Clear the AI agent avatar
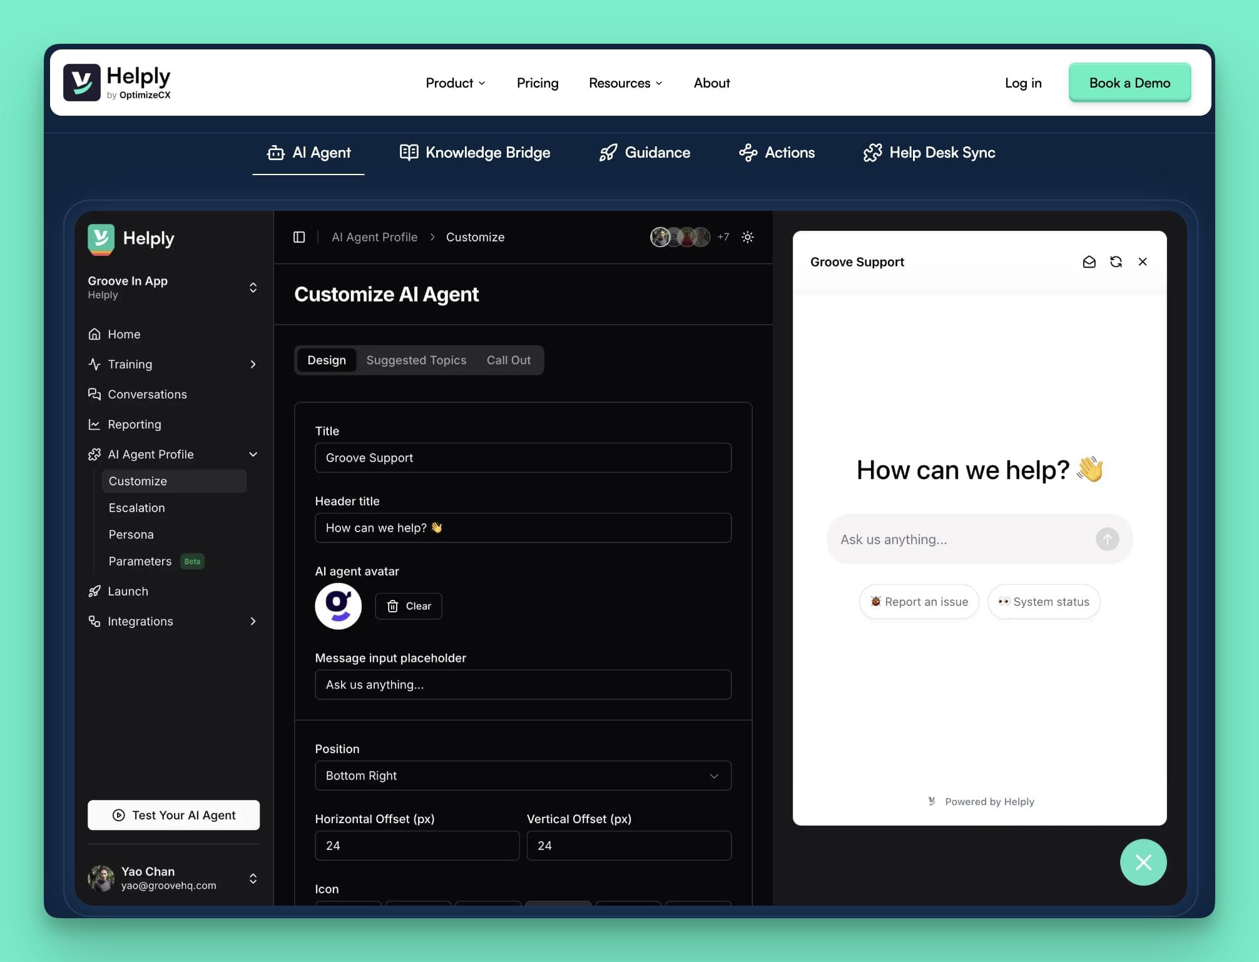Screen dimensions: 1259x962 408,605
